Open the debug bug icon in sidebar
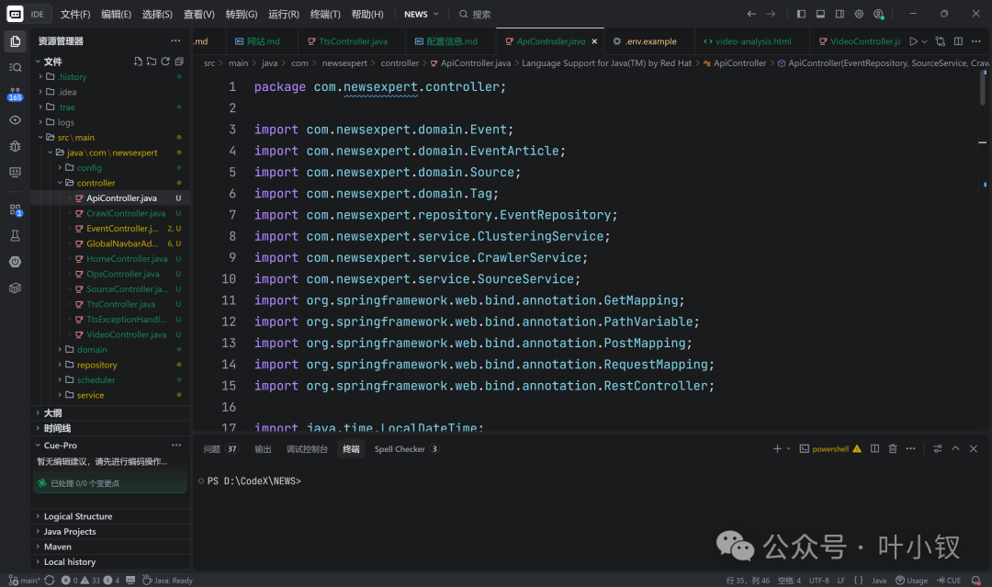Screen dimensions: 992x587 click(x=16, y=146)
